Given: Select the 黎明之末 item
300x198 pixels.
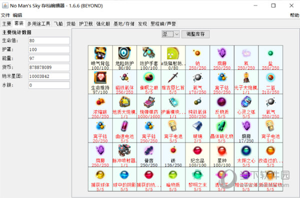Looking at the screenshot, I should (x=197, y=179).
